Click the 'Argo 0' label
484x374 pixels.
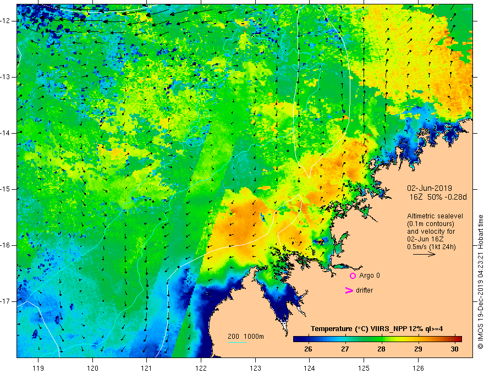click(x=370, y=276)
